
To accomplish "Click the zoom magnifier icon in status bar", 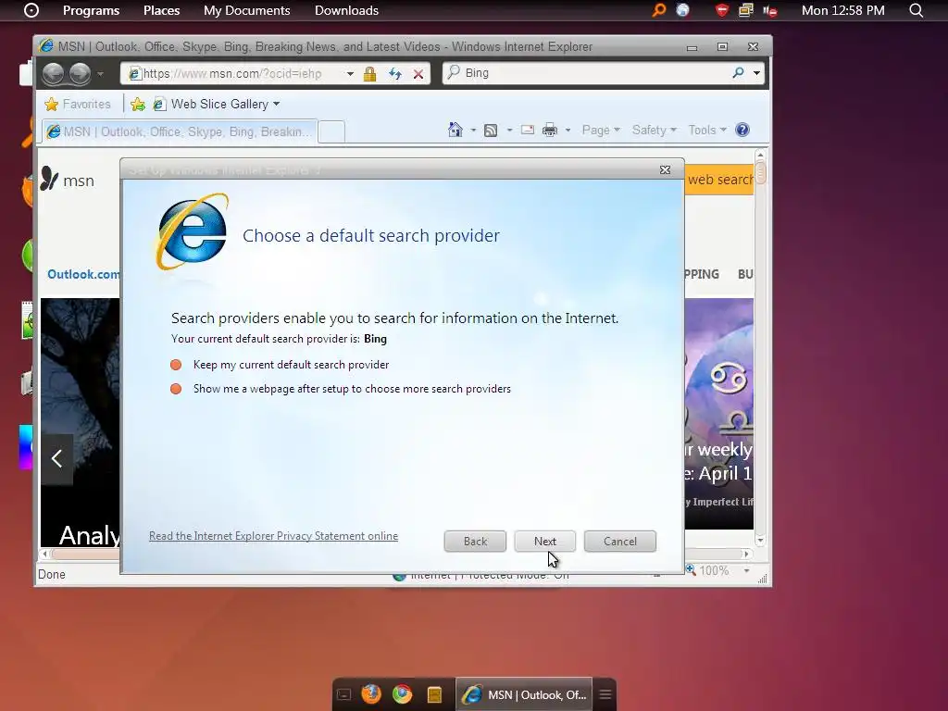I will 691,569.
